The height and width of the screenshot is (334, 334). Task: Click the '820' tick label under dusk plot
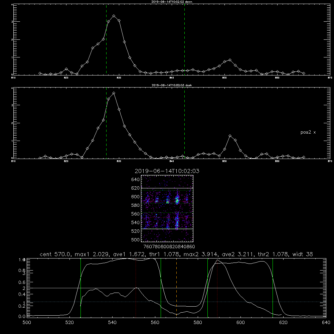(x=66, y=161)
